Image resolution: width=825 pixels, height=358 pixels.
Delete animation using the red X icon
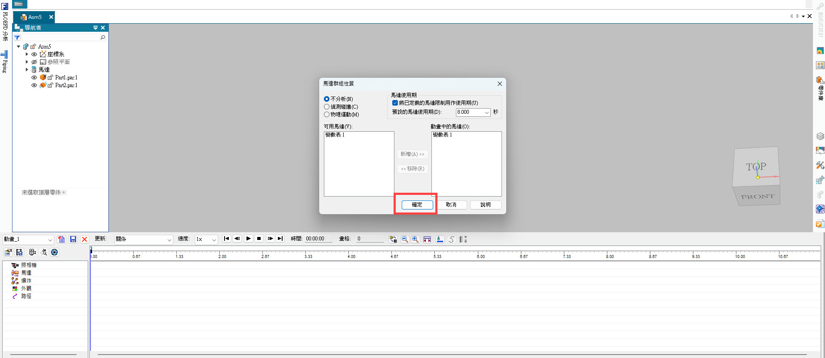coord(84,239)
